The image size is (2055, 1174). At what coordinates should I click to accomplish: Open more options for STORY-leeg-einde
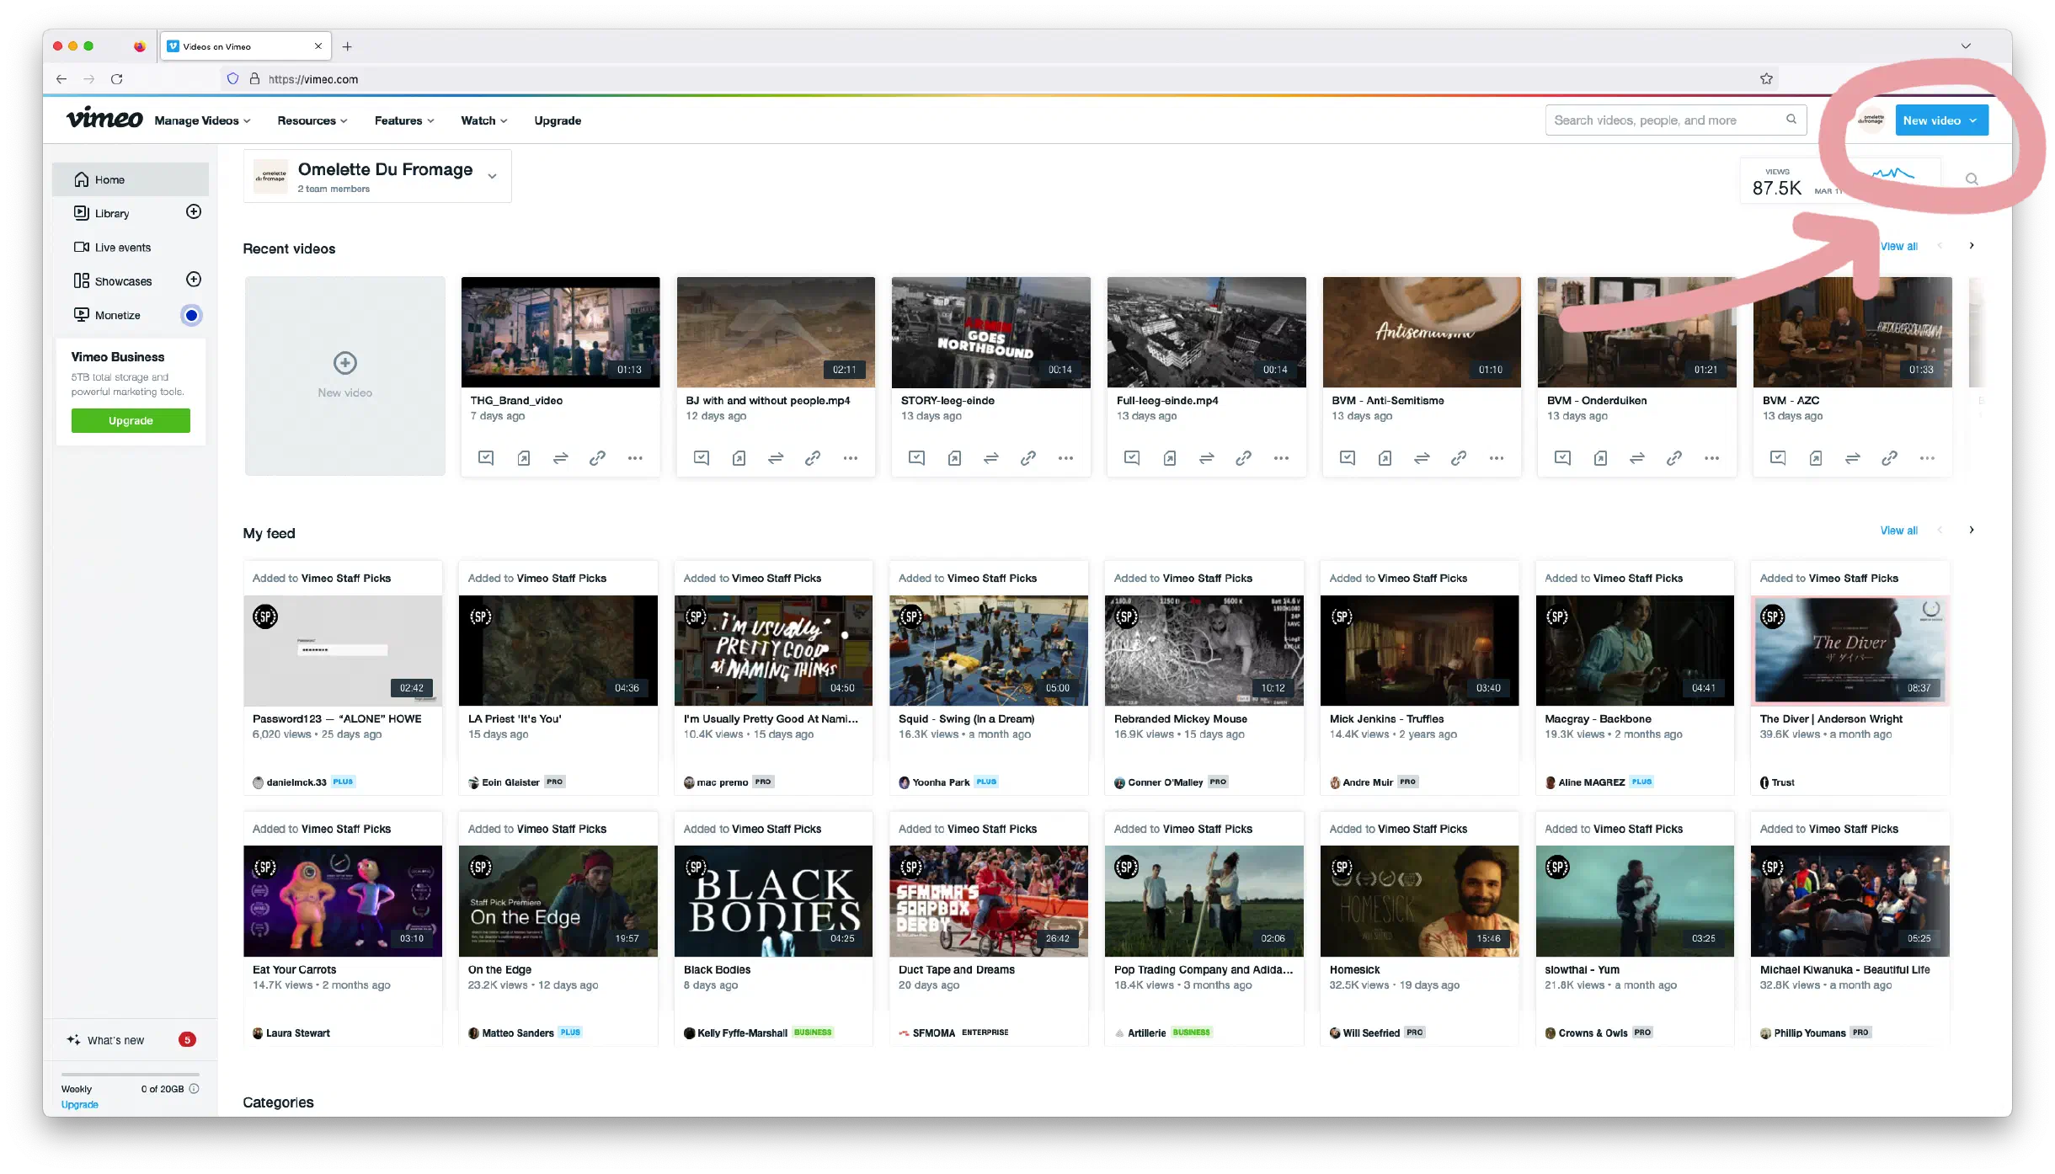tap(1065, 458)
